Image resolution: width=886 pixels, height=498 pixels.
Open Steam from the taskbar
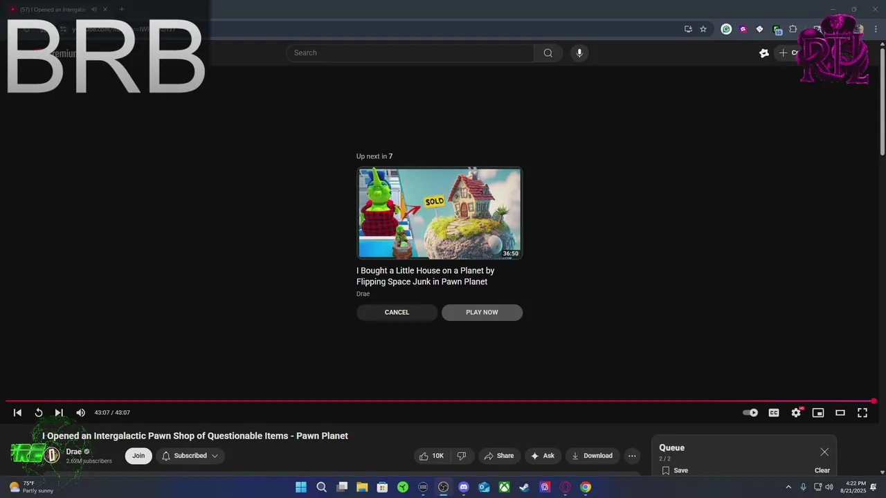[x=525, y=487]
